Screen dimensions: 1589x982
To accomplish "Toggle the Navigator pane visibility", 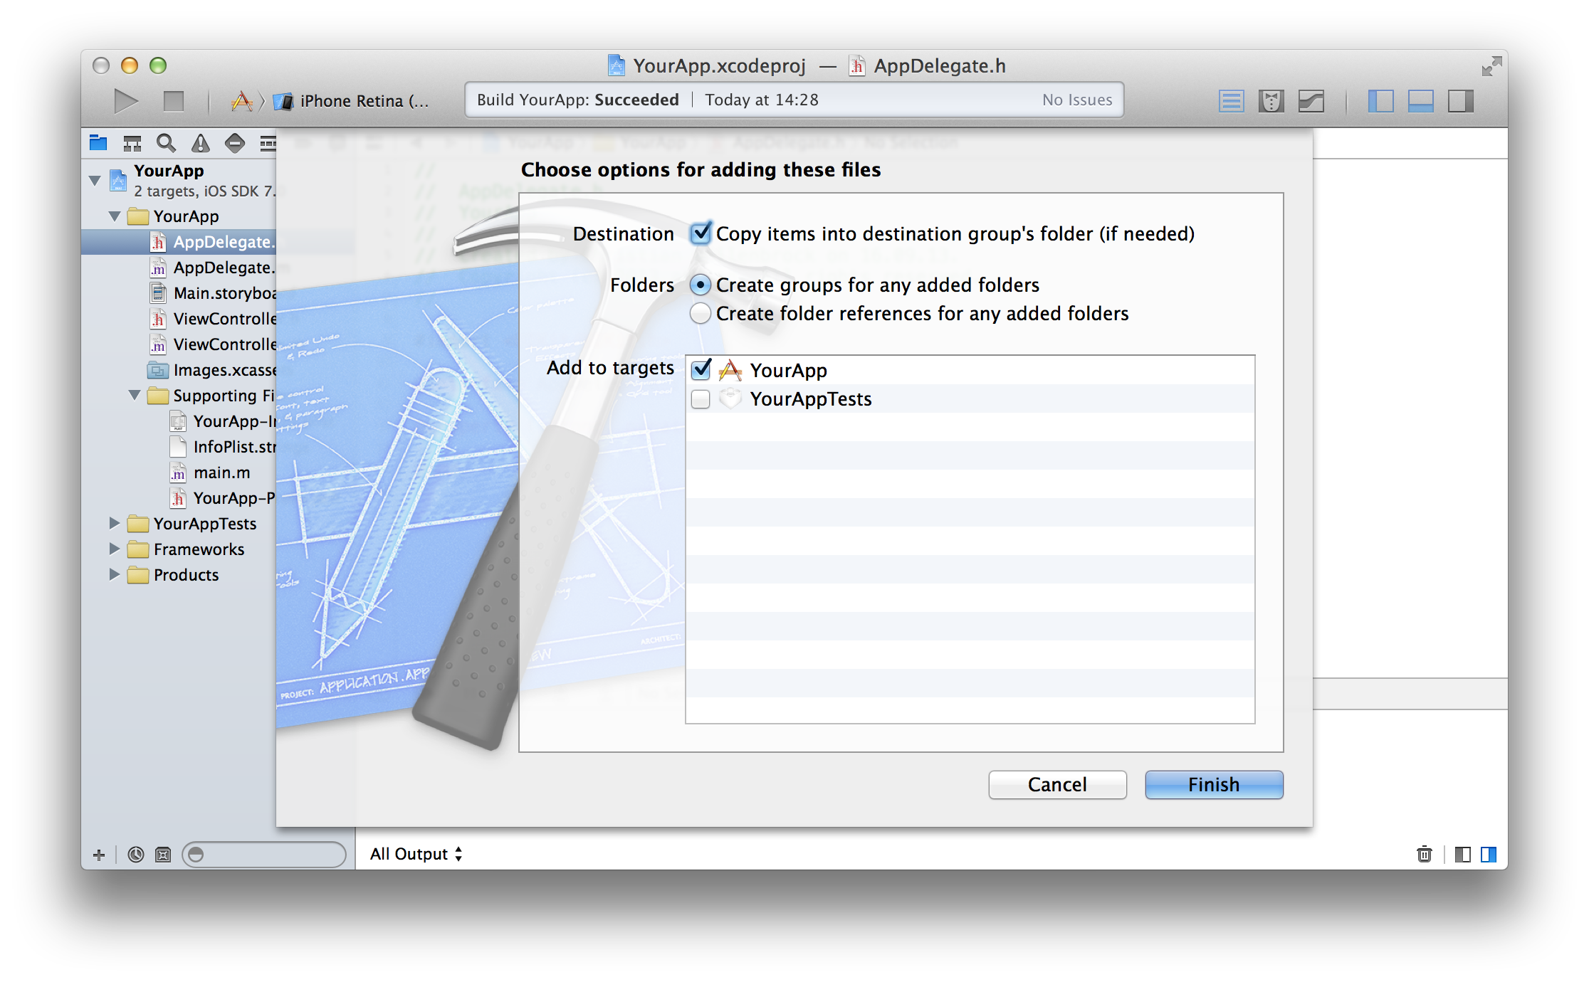I will pos(1380,101).
